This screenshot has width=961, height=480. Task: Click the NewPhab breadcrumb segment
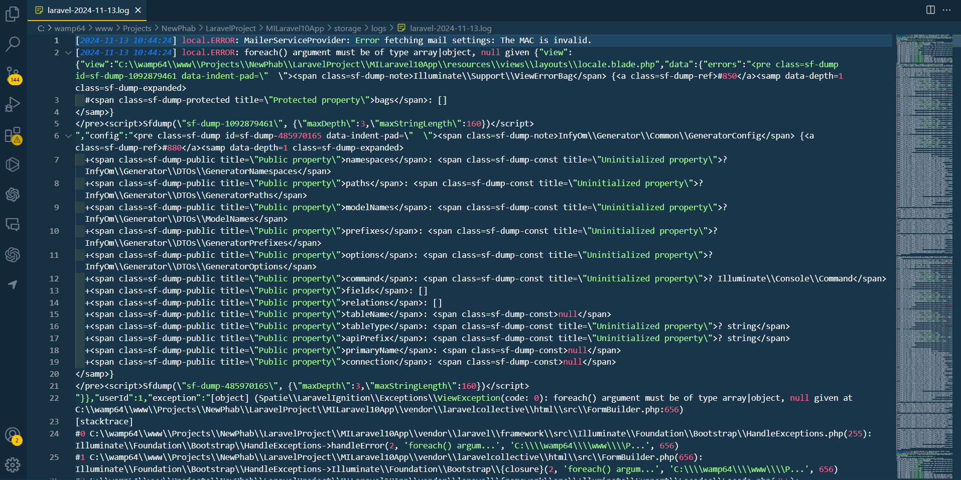(x=178, y=28)
